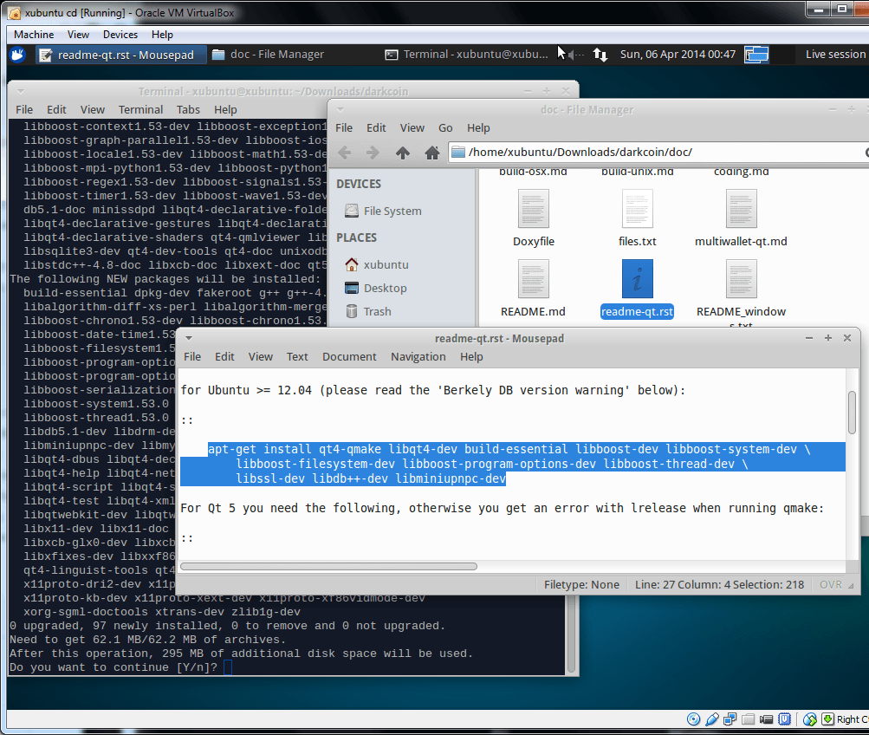The width and height of the screenshot is (869, 735).
Task: Open Mousepad Text menu
Action: [297, 357]
